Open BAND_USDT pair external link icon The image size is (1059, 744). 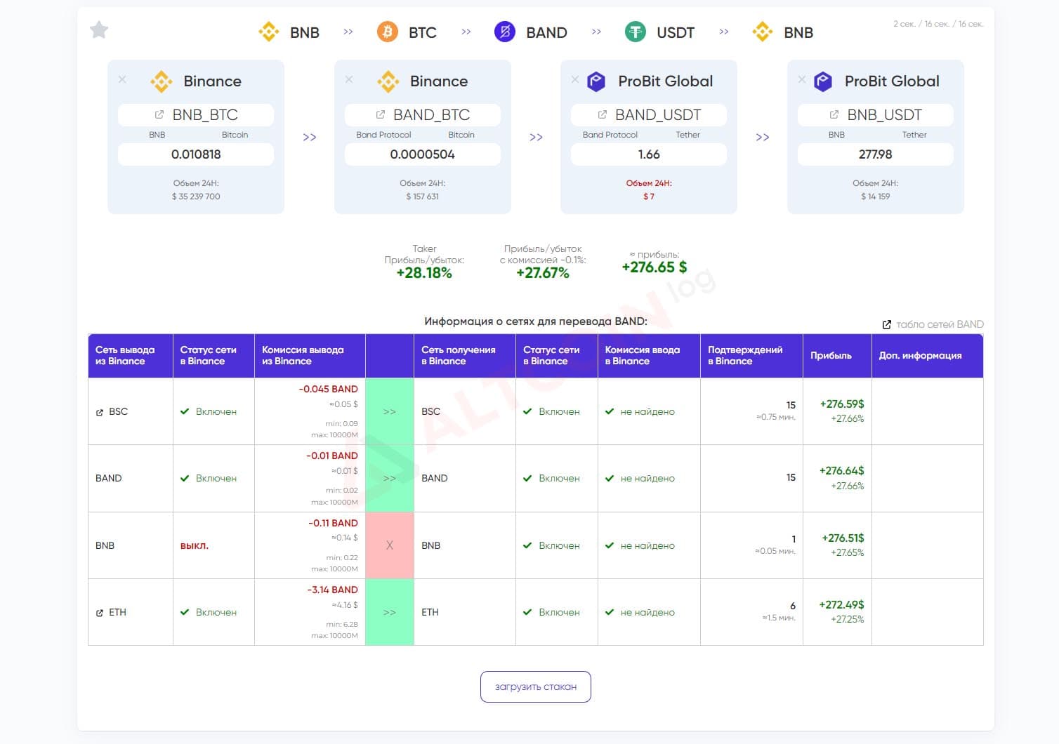[603, 114]
